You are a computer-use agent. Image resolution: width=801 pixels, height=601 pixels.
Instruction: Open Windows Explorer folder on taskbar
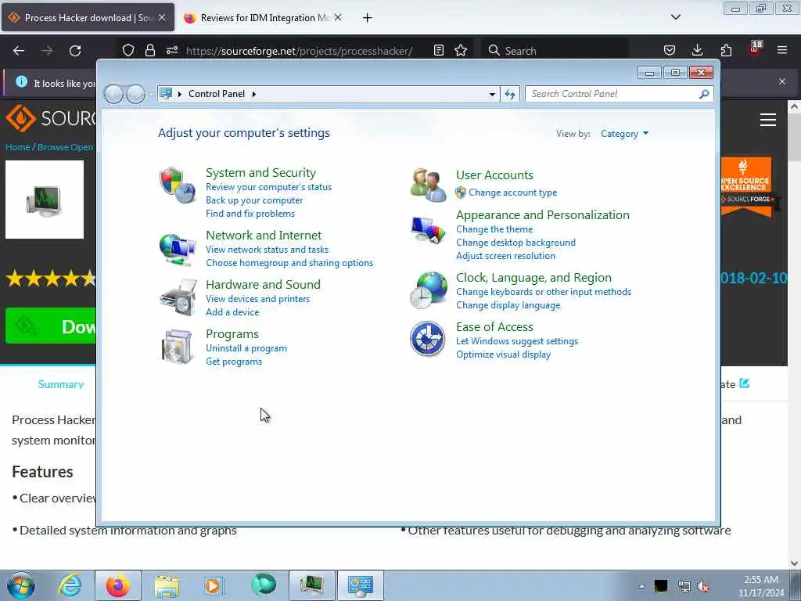click(x=167, y=586)
